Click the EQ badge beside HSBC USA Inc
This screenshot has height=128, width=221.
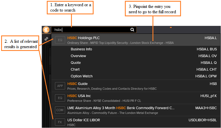[x=60, y=98]
